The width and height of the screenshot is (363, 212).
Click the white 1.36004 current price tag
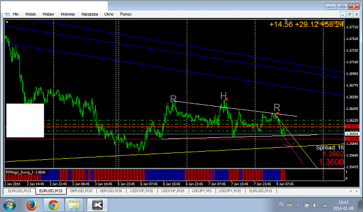pyautogui.click(x=352, y=134)
